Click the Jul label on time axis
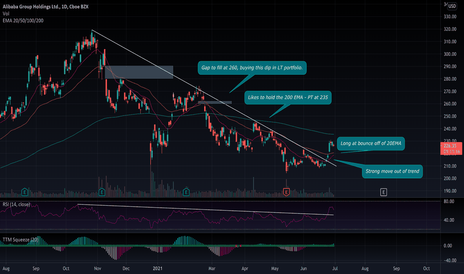Viewport: 464px width, 274px height. coord(335,269)
